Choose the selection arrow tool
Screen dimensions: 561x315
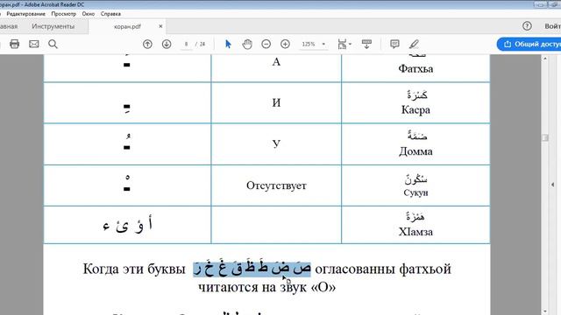pyautogui.click(x=228, y=44)
